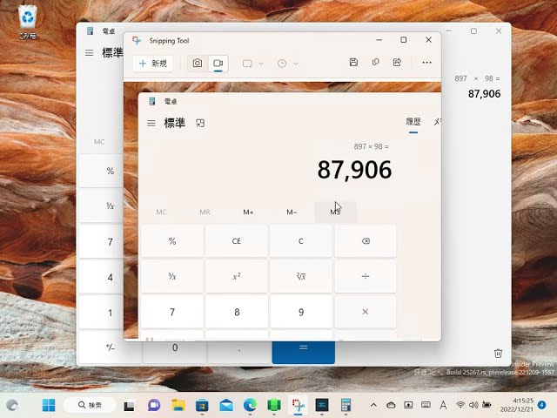Expand the hidden system tray icons chevron
This screenshot has height=418, width=557.
[373, 405]
